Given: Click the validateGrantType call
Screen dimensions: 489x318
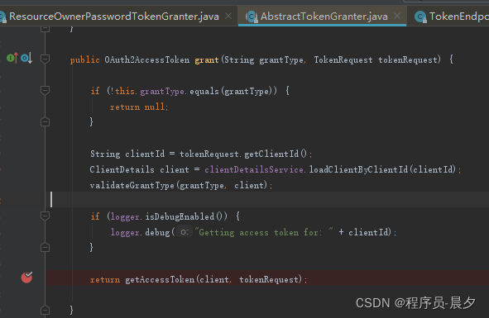Looking at the screenshot, I should (x=132, y=185).
